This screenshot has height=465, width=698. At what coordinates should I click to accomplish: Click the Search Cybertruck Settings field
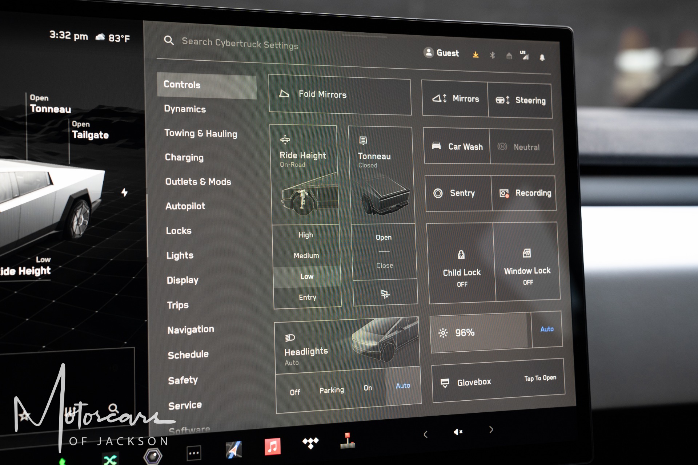(240, 44)
